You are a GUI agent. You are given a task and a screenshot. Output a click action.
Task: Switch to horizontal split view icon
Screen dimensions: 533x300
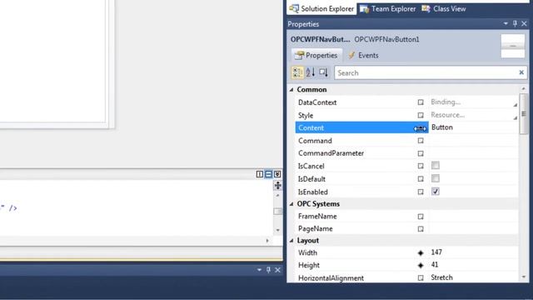pos(268,174)
